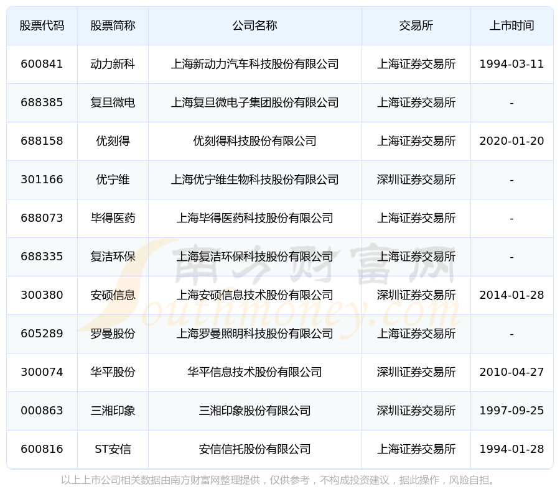Screen dimensions: 560x497
Task: Select stock code 688158
Action: tap(42, 141)
